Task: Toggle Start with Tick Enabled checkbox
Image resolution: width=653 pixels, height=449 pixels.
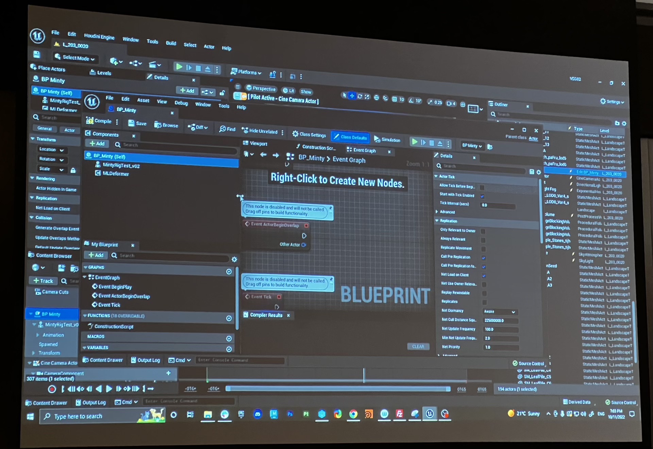Action: click(x=482, y=196)
